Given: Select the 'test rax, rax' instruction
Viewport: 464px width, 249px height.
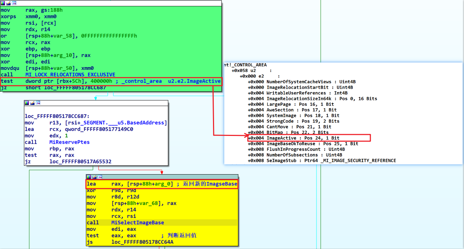Looking at the screenshot, I should (x=50, y=155).
